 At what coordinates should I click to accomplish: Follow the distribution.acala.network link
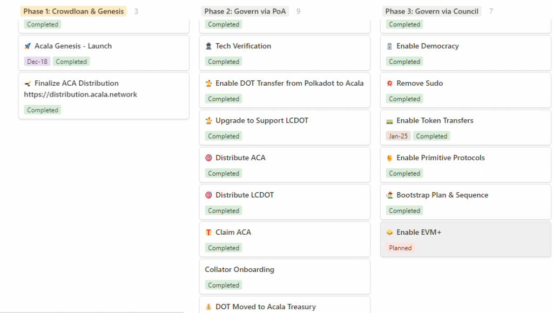point(80,94)
